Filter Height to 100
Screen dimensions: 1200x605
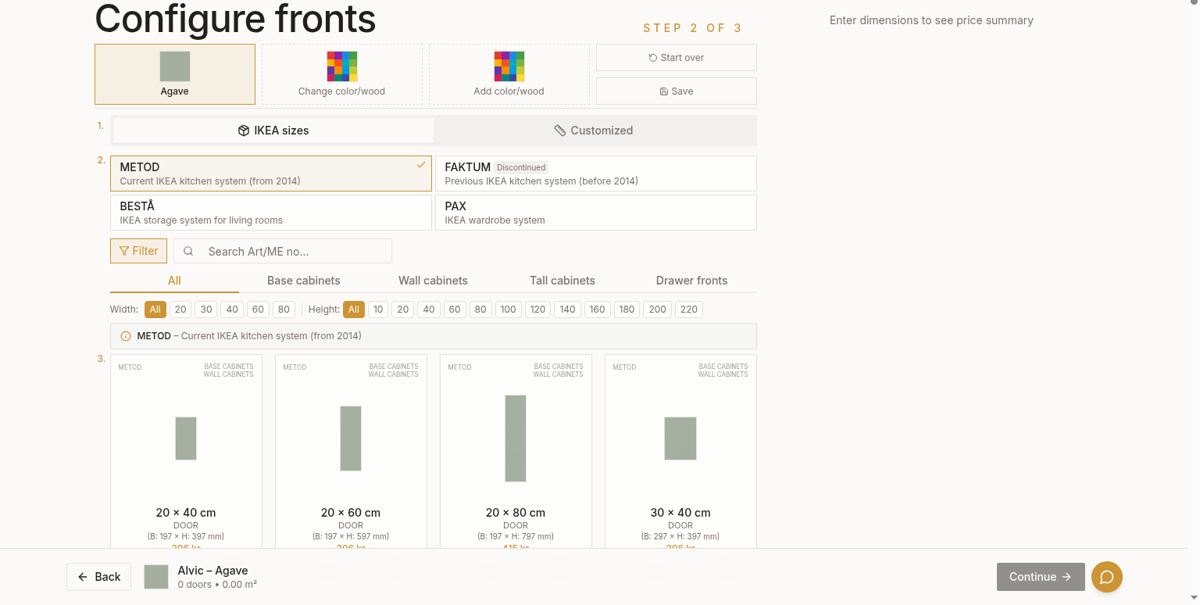(509, 310)
